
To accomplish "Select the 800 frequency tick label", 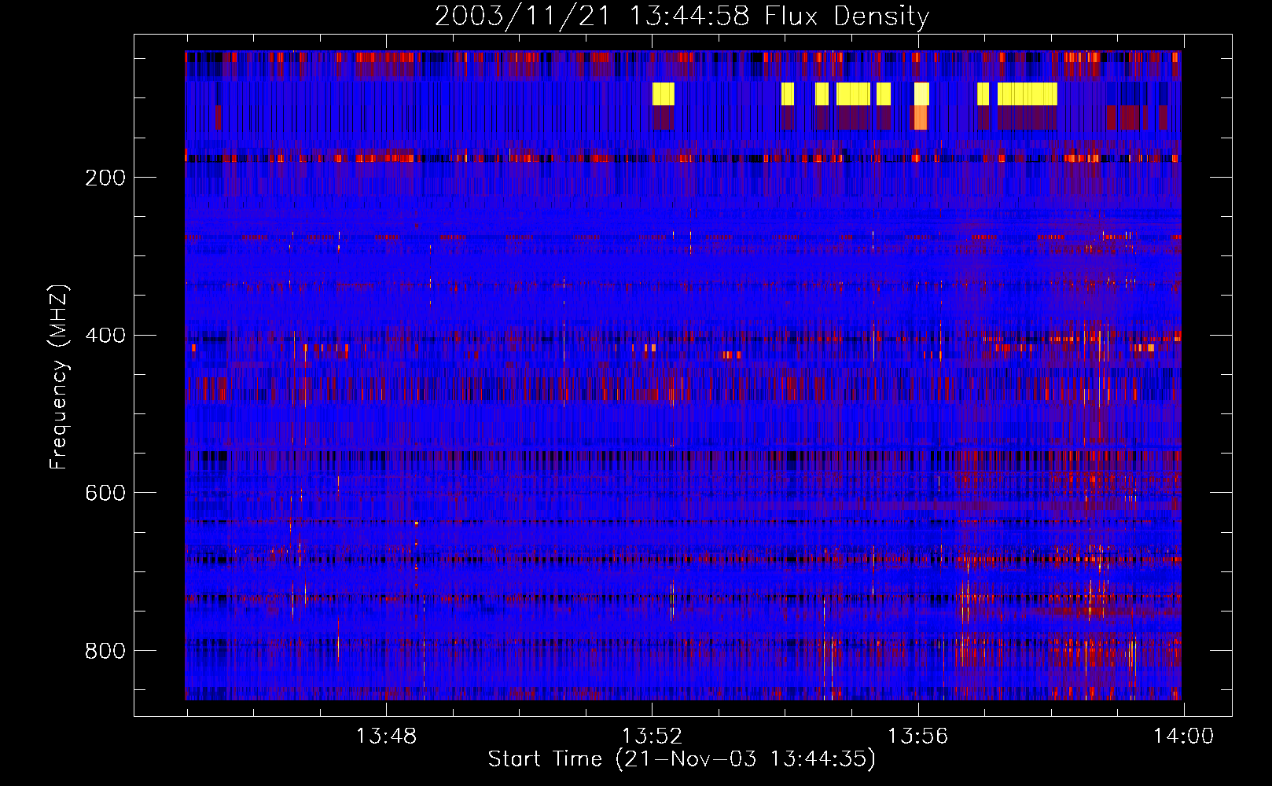I will 105,651.
